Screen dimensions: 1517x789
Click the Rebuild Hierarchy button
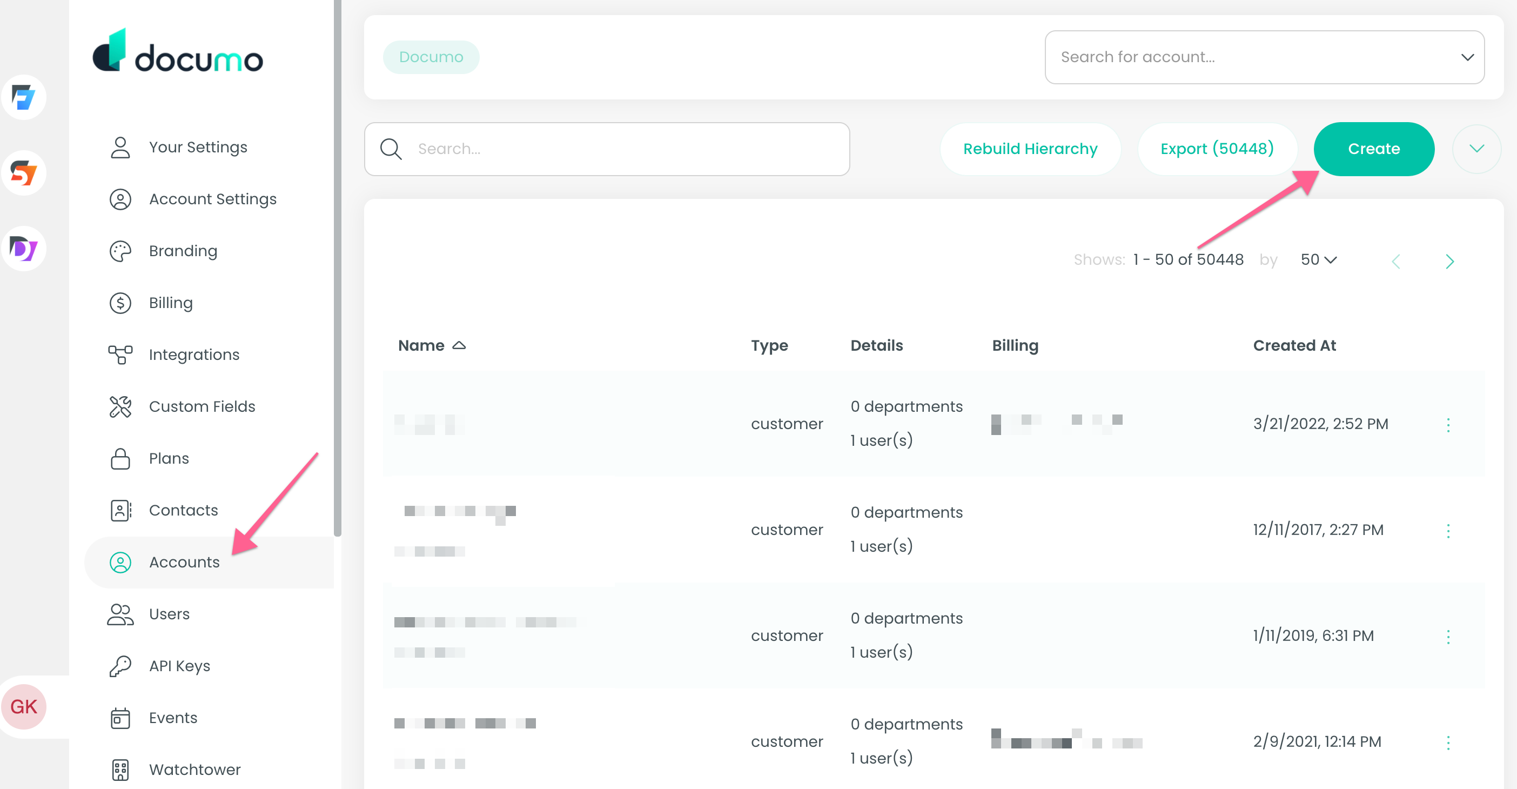point(1030,149)
